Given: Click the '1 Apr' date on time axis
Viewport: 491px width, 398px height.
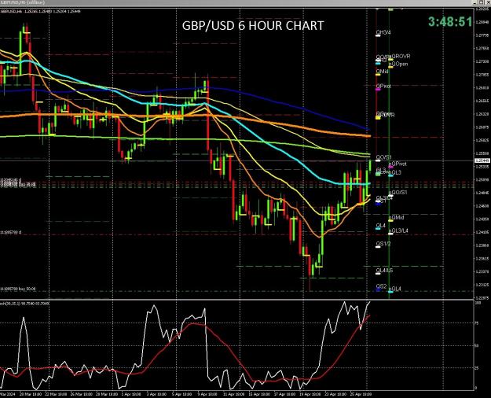Looking at the screenshot, I should pos(131,394).
